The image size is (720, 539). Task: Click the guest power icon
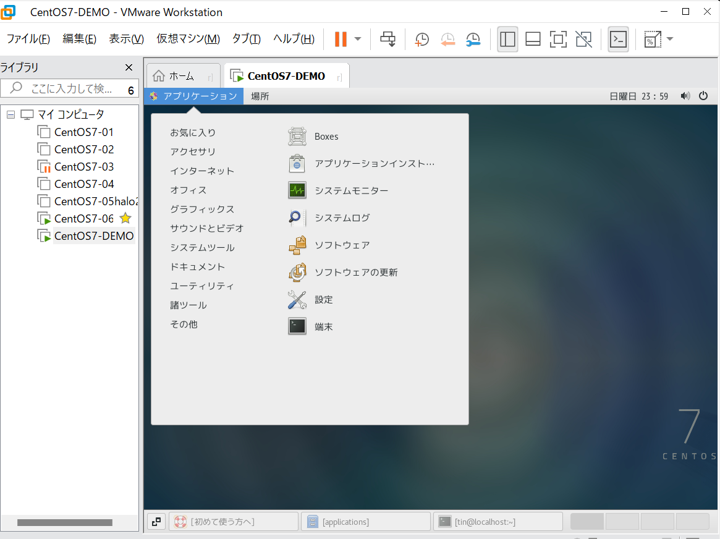point(703,96)
